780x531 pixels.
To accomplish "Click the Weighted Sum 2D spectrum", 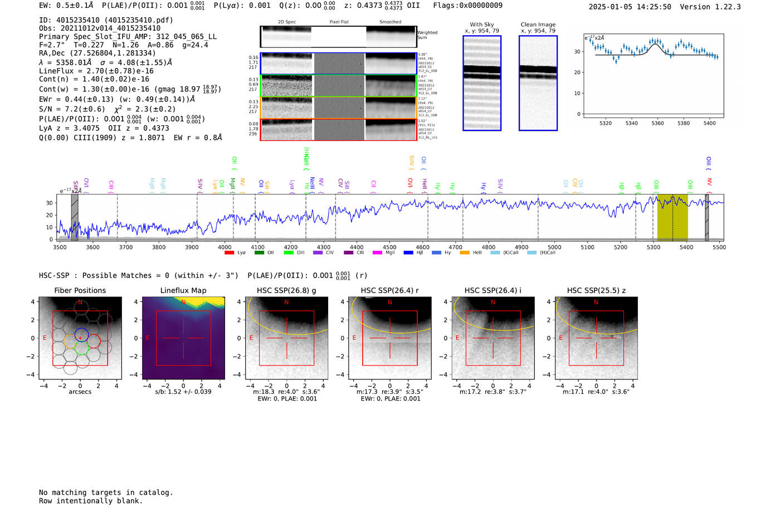I will pos(338,37).
